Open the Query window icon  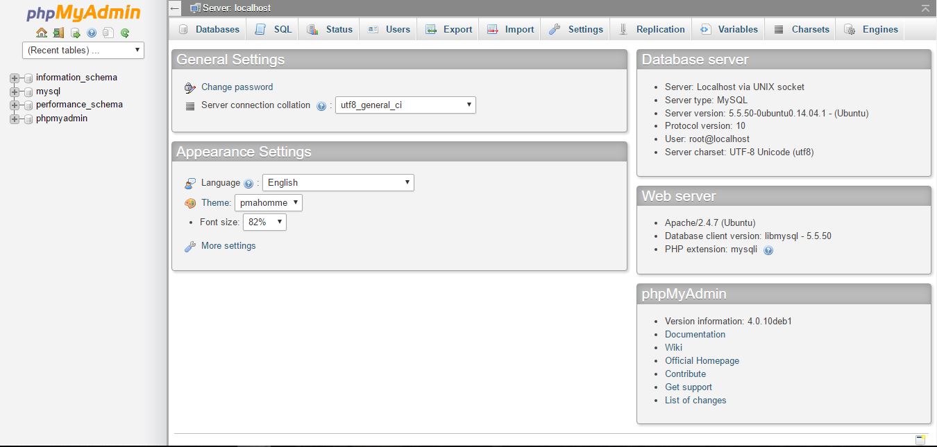[x=75, y=33]
